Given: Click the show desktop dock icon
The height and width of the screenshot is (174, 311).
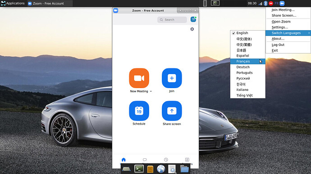Looking at the screenshot, I should click(x=126, y=169).
